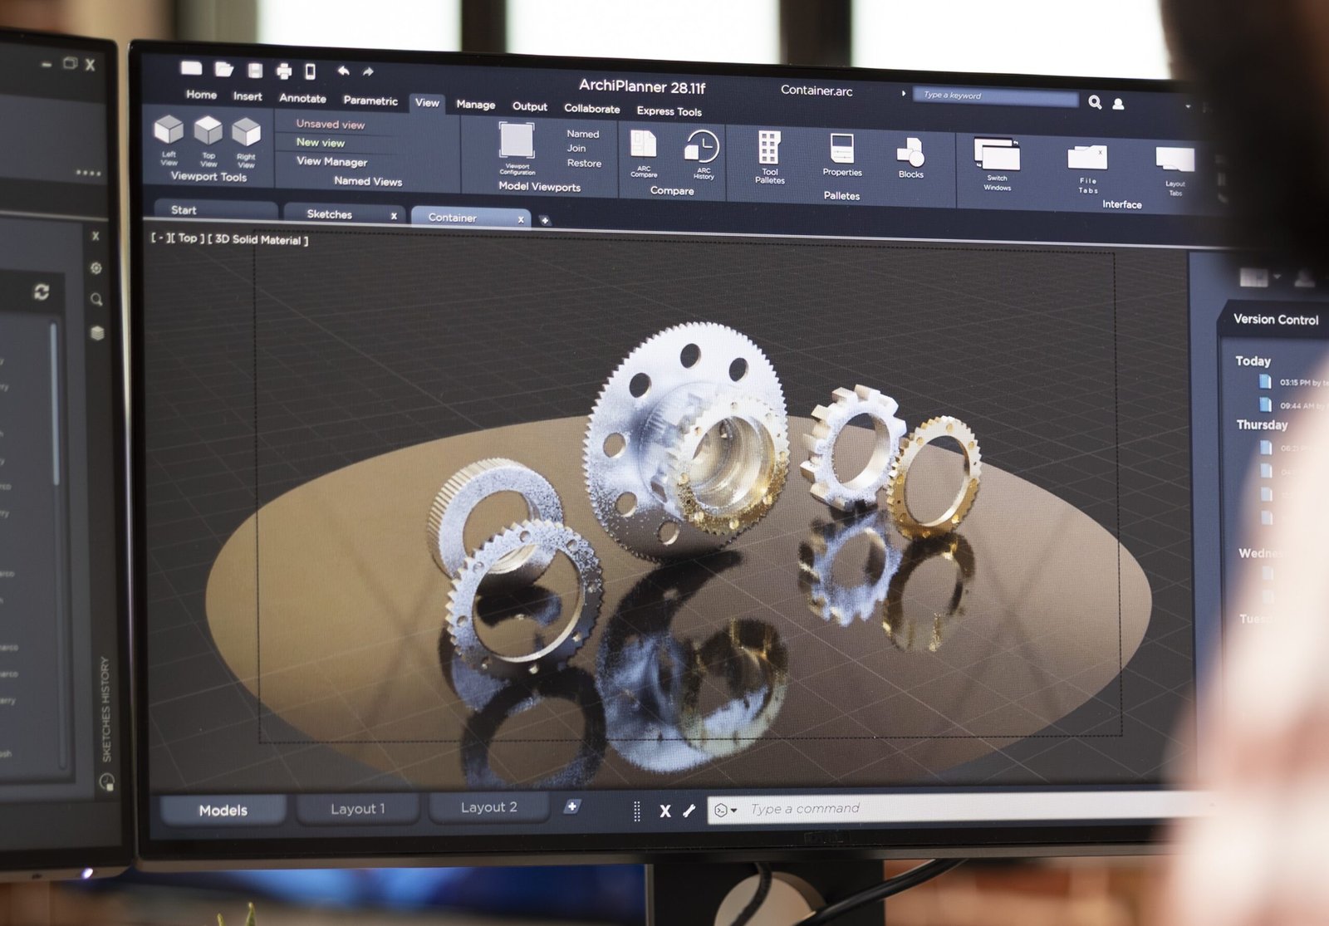Click the New view button
Viewport: 1329px width, 926px height.
click(321, 142)
